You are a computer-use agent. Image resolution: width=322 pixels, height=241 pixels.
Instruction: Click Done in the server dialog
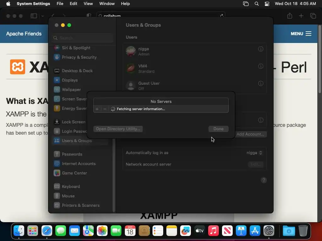[218, 129]
